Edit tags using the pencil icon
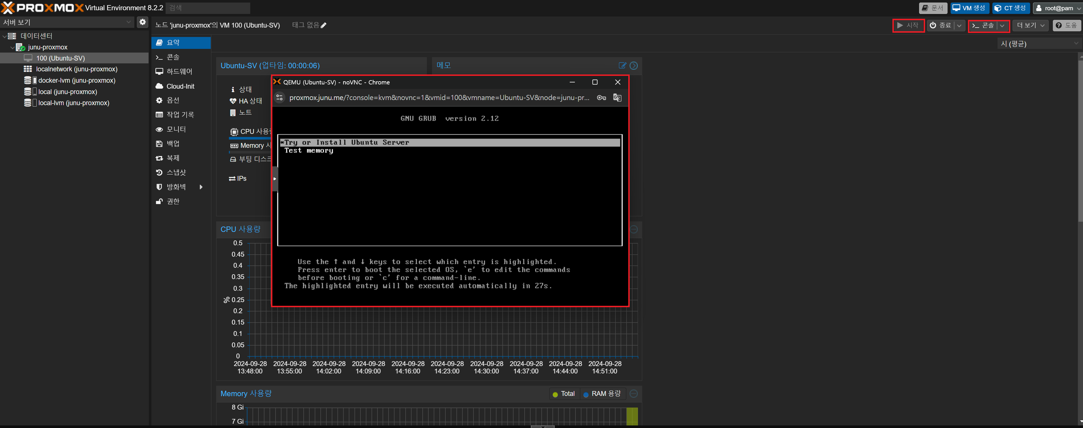The image size is (1083, 428). coord(323,25)
